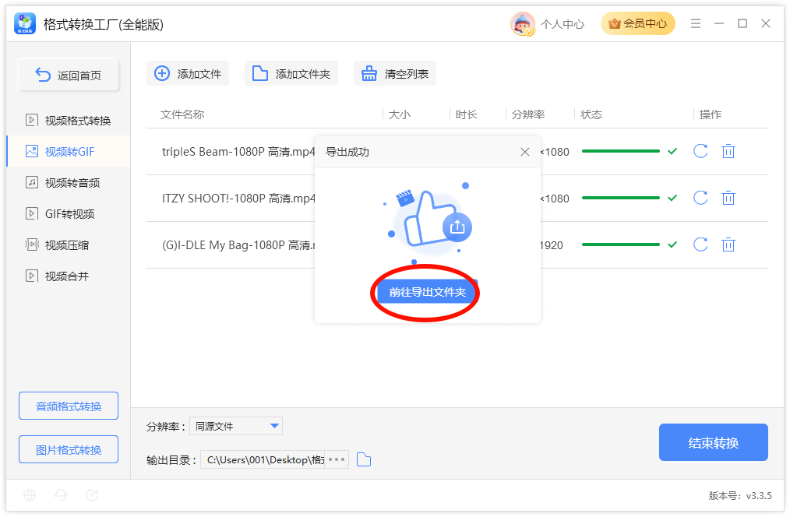This screenshot has width=790, height=517.
Task: Click the 时长 column header
Action: tap(466, 114)
